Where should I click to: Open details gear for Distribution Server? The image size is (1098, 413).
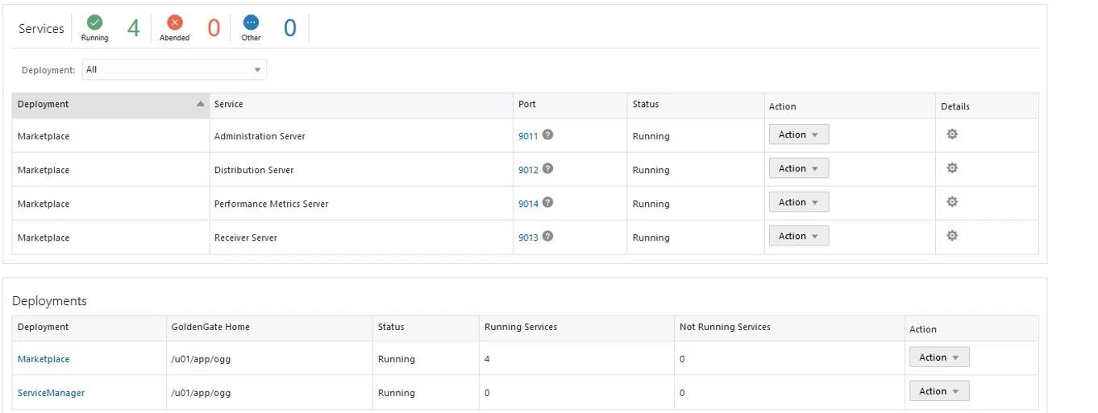951,168
